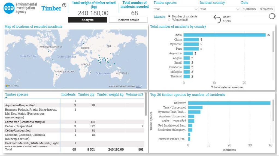Click the Microsoft Bing logo on the map
Screen dimensions: 279x156
click(12, 86)
